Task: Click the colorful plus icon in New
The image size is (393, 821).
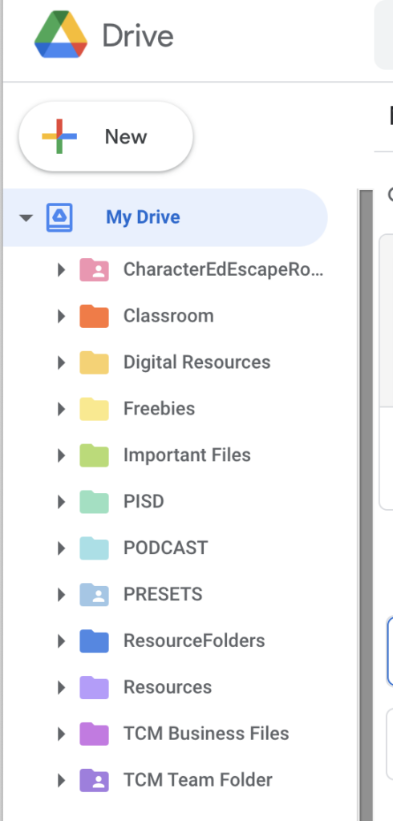Action: pos(59,136)
